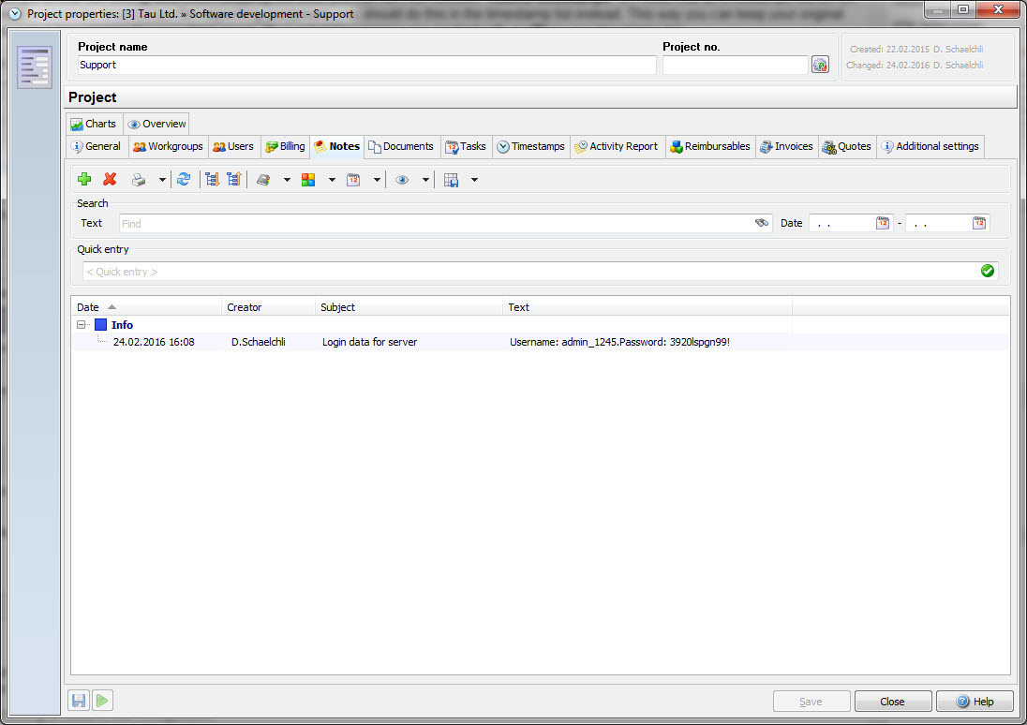Open the dropdown arrow beside the printer icon
This screenshot has height=725, width=1027.
click(x=161, y=180)
